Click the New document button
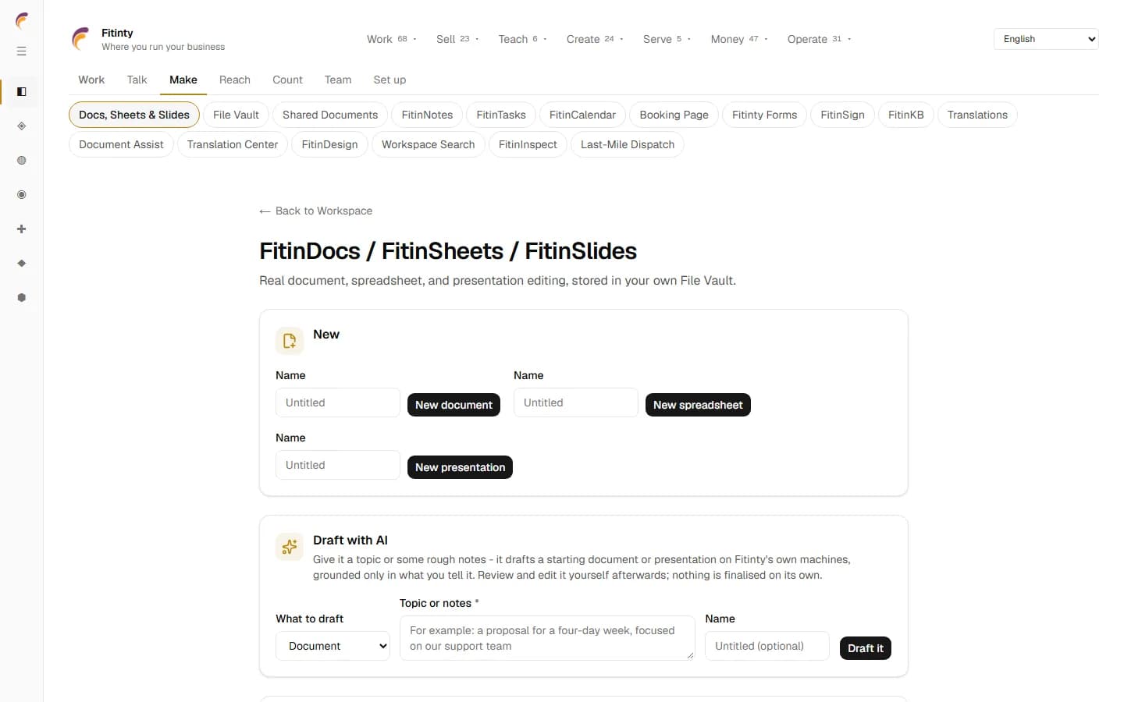 point(454,405)
